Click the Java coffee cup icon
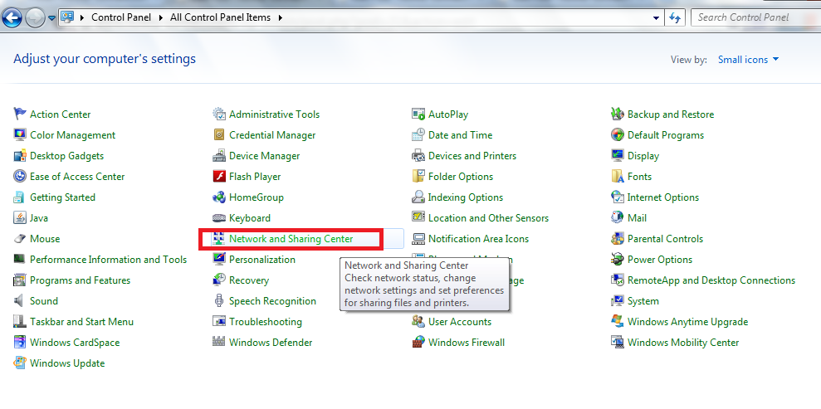 coord(20,218)
